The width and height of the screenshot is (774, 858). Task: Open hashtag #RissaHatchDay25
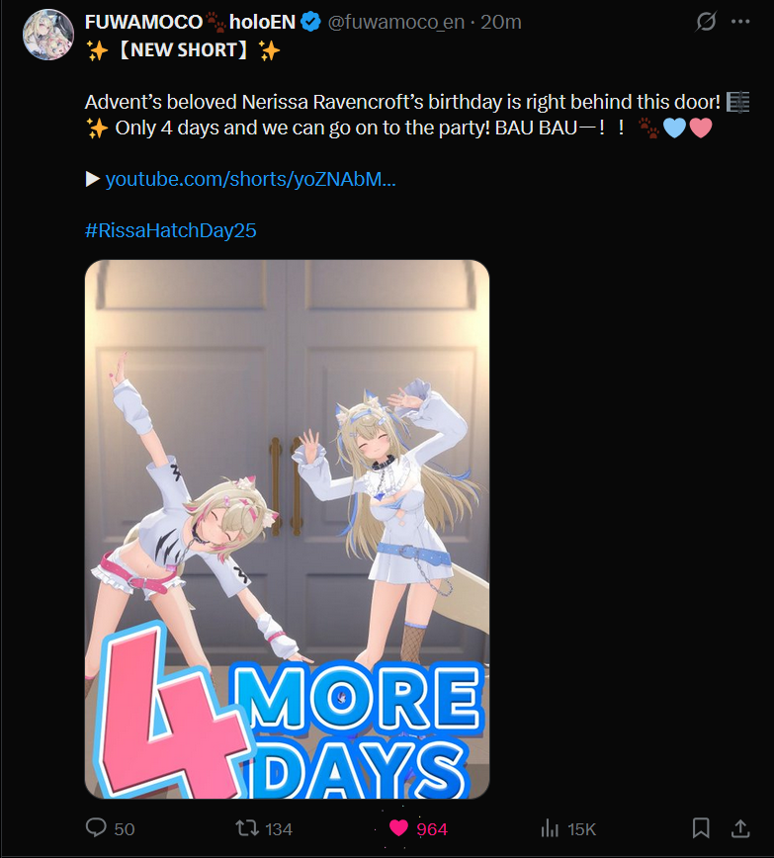170,230
